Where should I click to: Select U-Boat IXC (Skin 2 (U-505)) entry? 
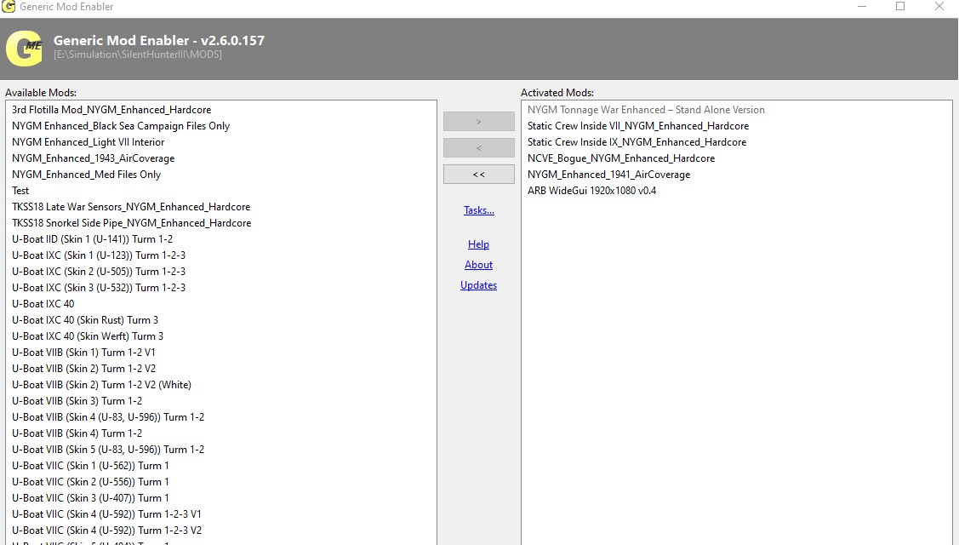99,272
